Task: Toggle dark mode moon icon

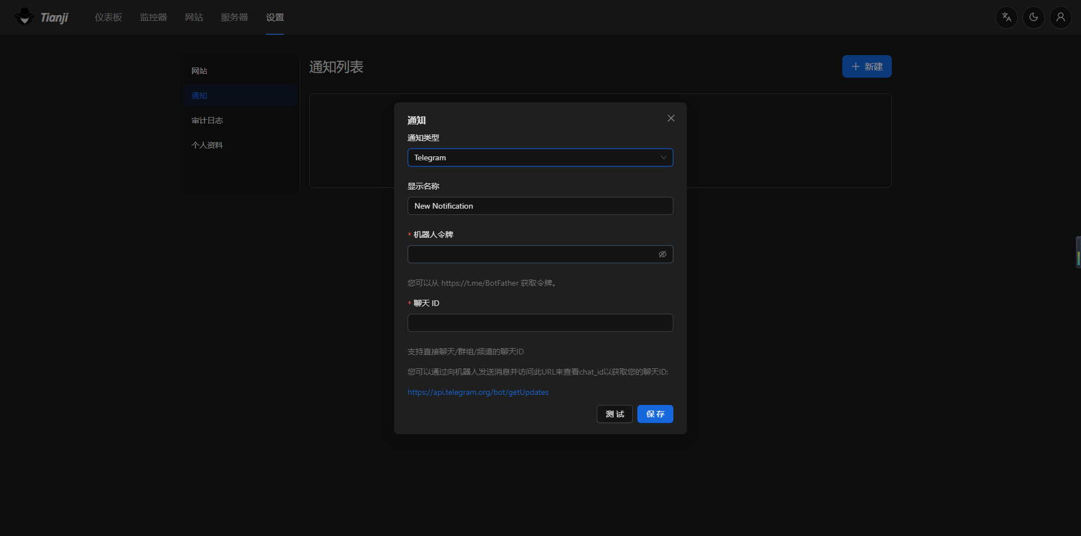Action: click(1033, 17)
